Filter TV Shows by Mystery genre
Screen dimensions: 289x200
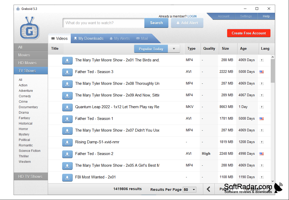(24, 134)
